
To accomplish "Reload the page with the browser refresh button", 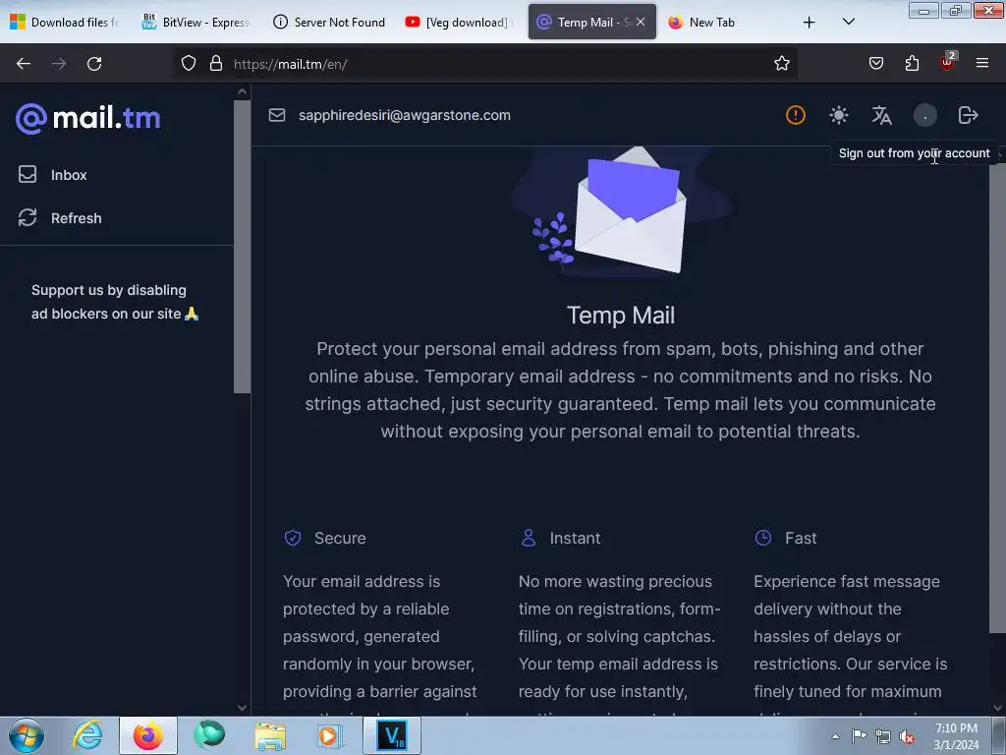I will tap(94, 64).
